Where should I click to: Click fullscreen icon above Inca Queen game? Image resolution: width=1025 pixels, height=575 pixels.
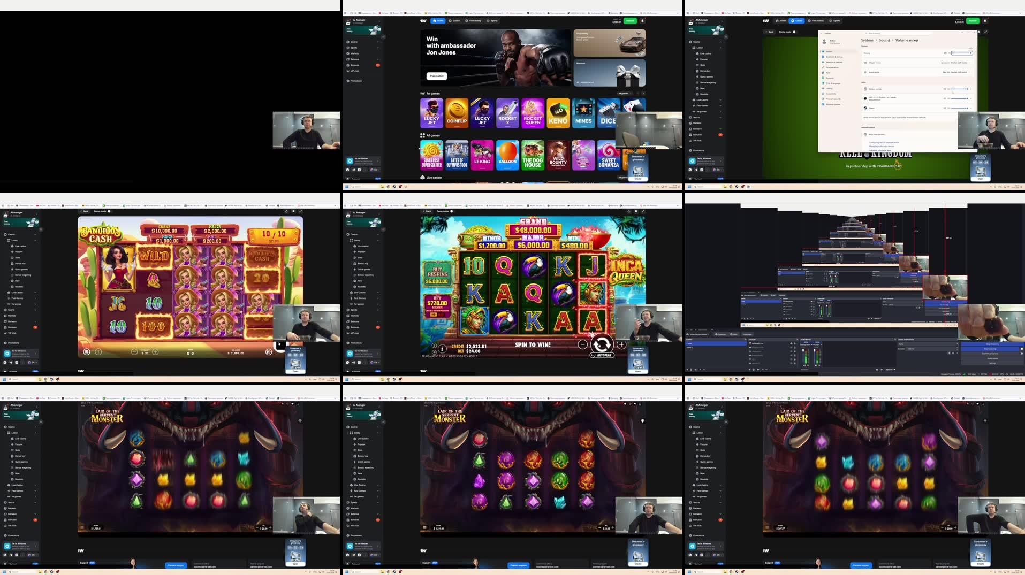pyautogui.click(x=643, y=211)
